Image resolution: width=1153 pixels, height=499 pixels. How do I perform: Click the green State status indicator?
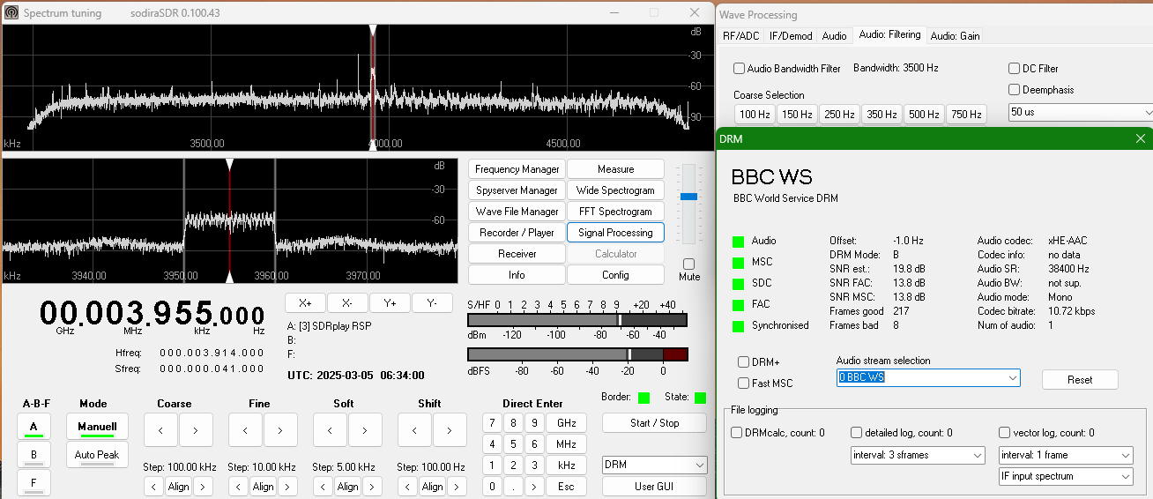click(x=700, y=398)
